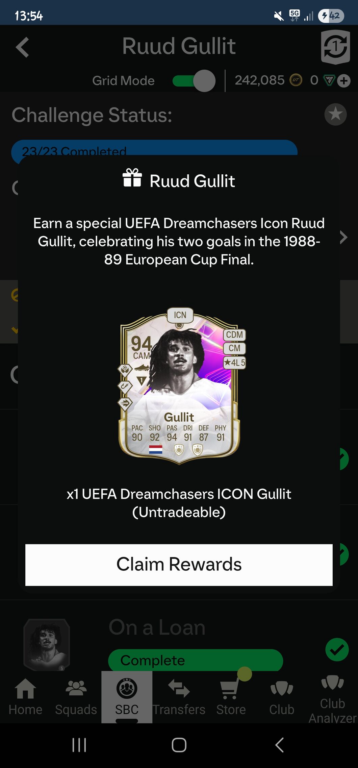Select the SBC tab
This screenshot has height=768, width=358.
point(127,697)
